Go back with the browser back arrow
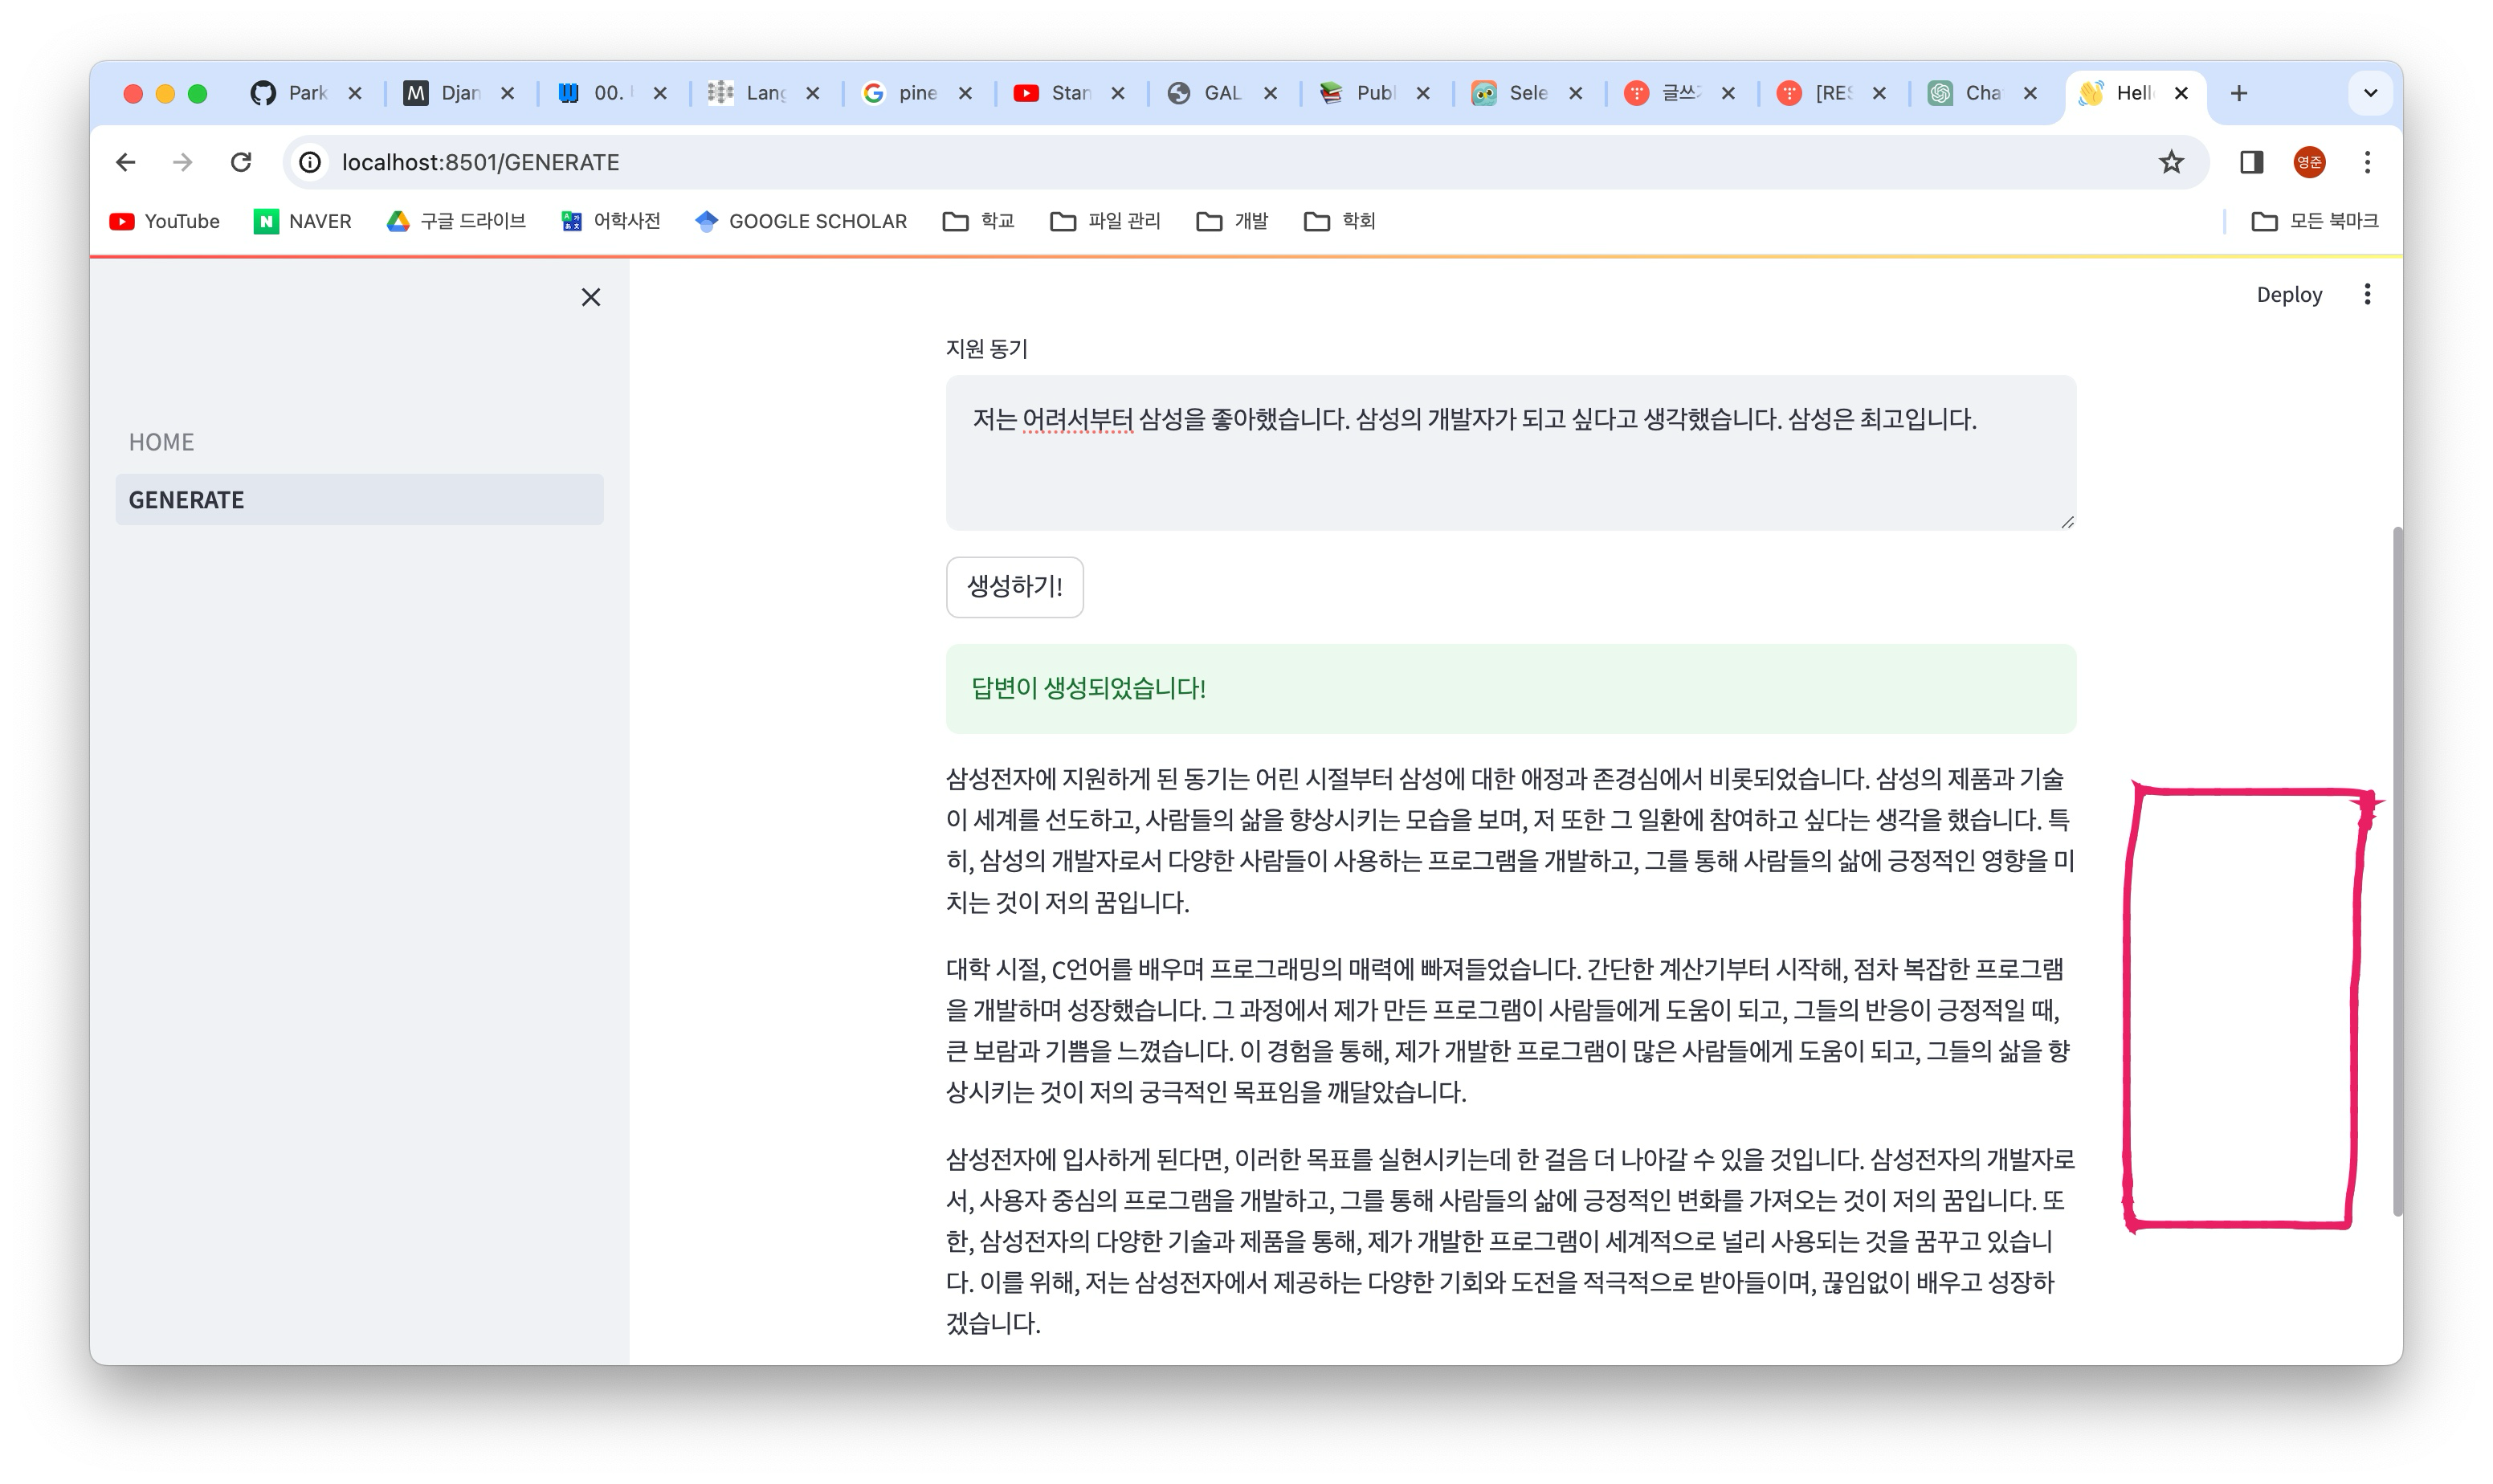This screenshot has height=1484, width=2493. tap(125, 162)
